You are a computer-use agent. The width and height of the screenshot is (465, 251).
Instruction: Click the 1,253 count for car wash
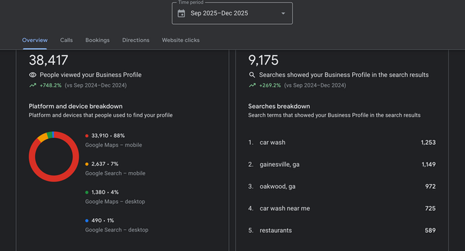click(428, 142)
